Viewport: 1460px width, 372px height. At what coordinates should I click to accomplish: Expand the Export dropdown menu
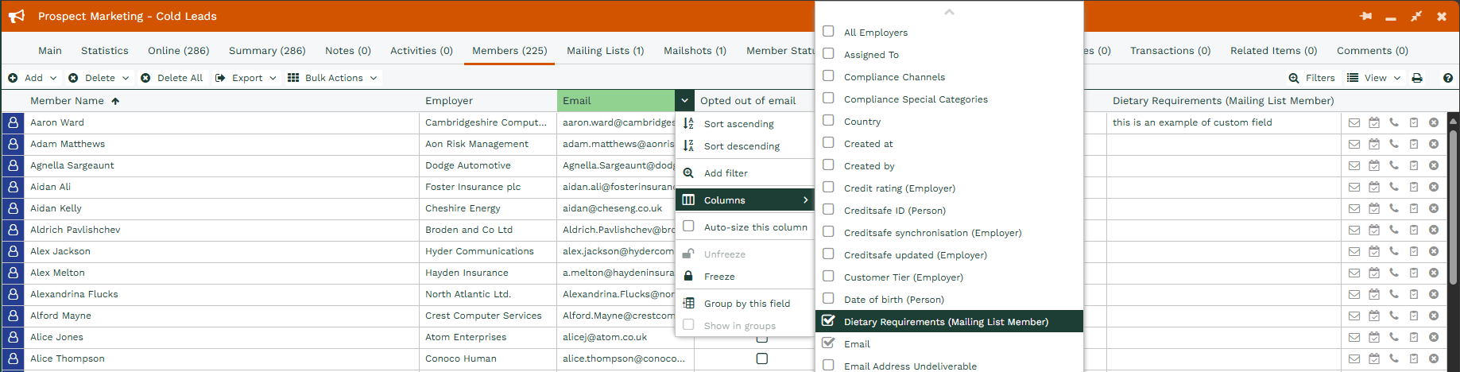(246, 78)
